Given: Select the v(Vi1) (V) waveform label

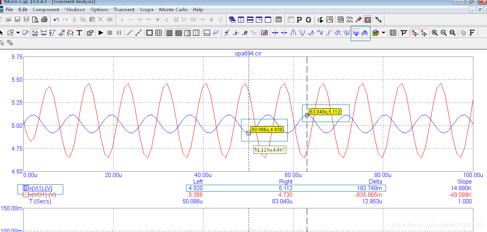Looking at the screenshot, I should [x=41, y=188].
